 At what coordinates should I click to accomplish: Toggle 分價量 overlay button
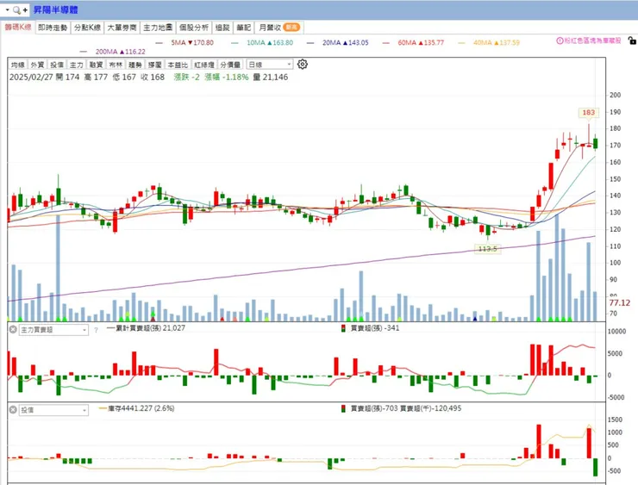(x=230, y=65)
